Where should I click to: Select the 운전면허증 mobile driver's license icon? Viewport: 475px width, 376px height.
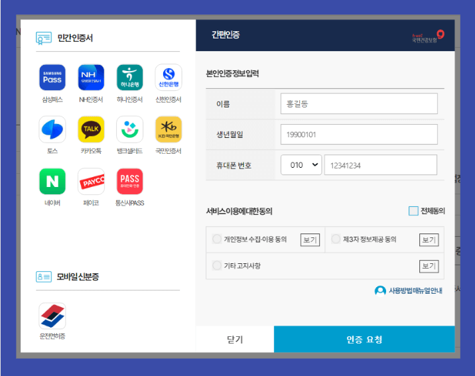point(52,316)
